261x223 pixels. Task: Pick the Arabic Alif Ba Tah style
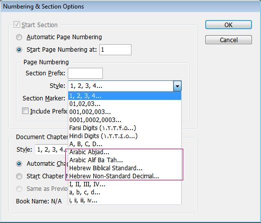pyautogui.click(x=124, y=160)
